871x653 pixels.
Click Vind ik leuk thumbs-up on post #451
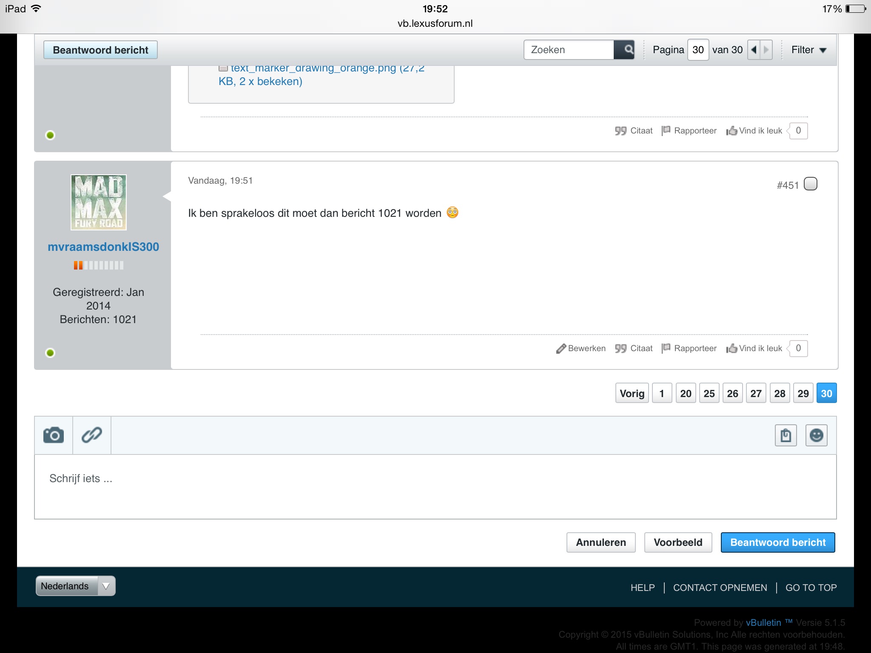point(732,349)
